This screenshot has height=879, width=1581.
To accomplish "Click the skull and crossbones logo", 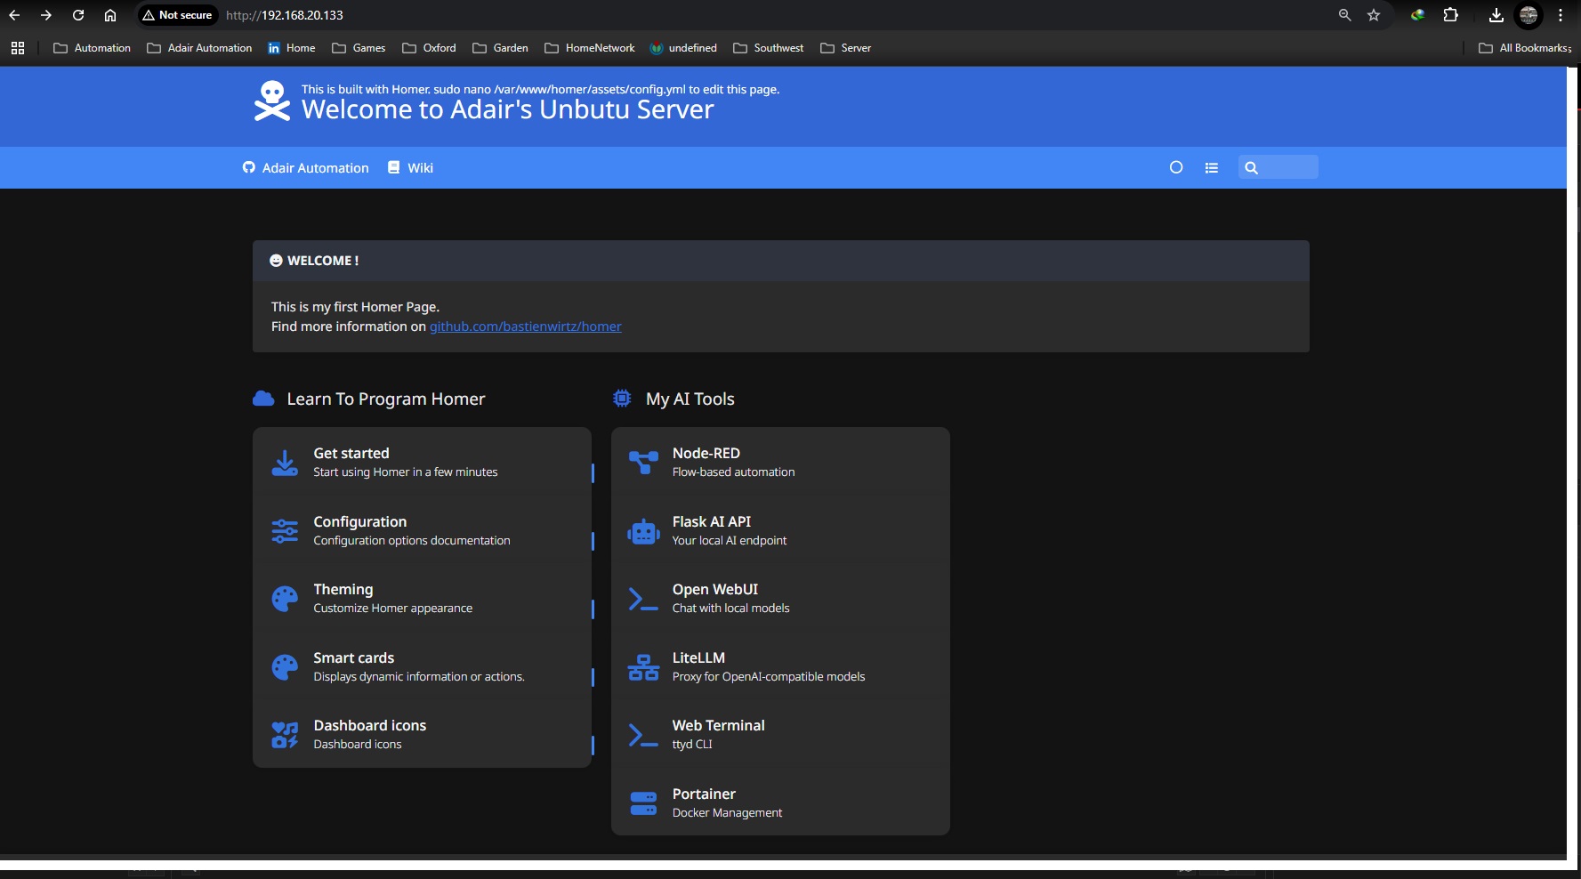I will point(272,101).
